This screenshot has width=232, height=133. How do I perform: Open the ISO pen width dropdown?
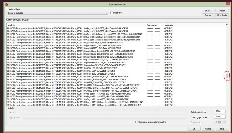[x=220, y=122]
